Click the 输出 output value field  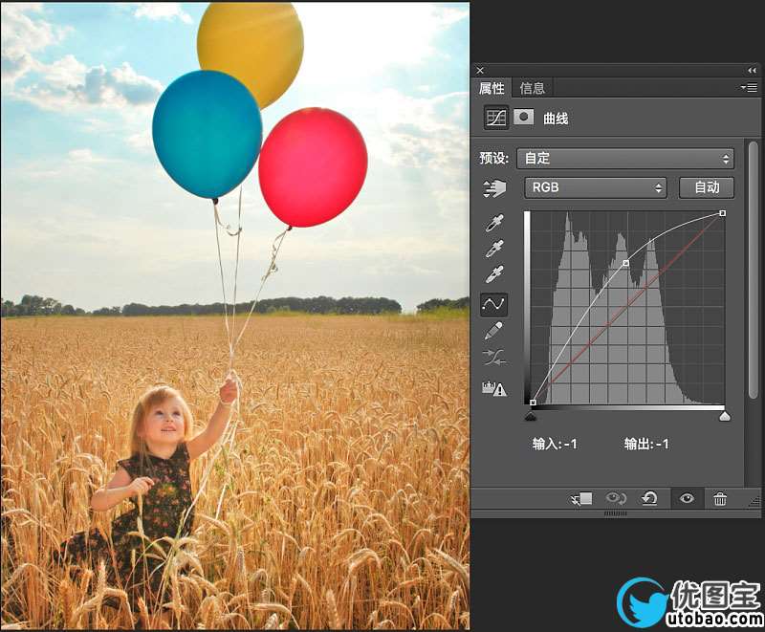[646, 444]
